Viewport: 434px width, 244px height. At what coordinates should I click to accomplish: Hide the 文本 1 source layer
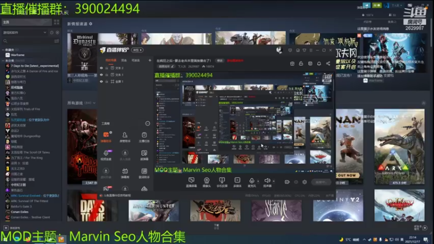(101, 75)
